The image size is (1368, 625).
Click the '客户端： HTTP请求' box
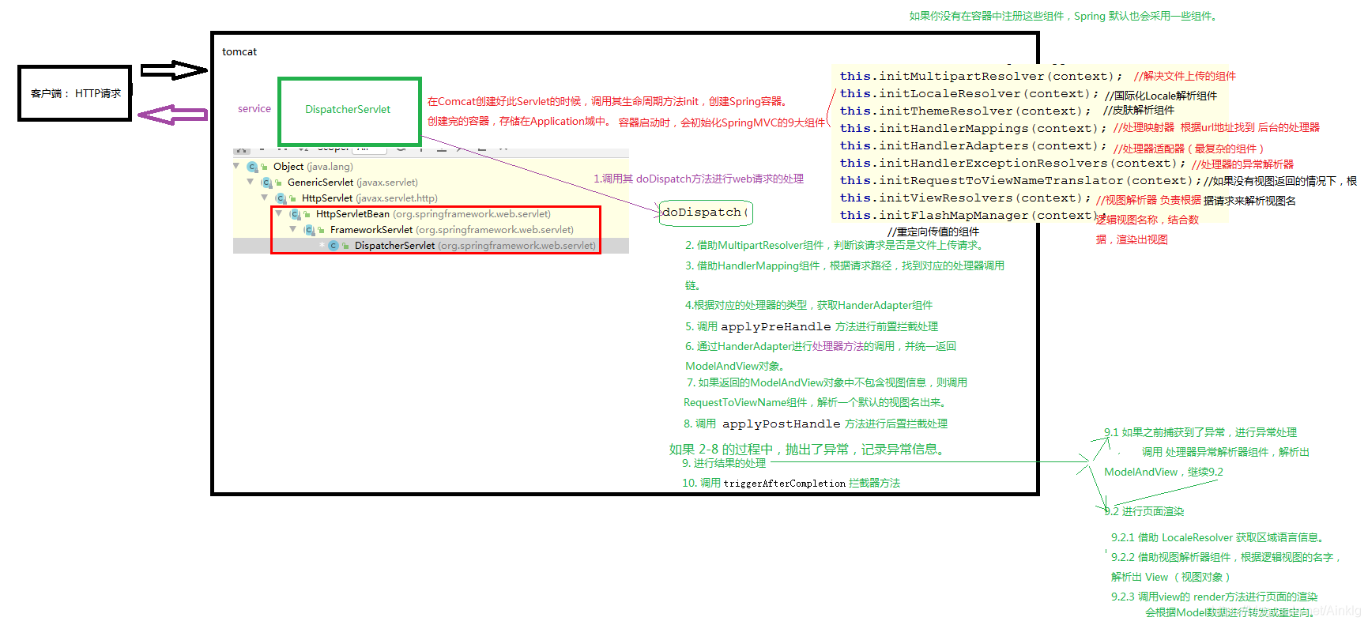tap(75, 93)
